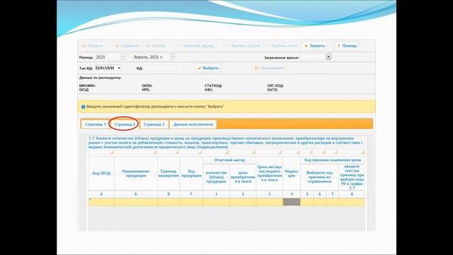
Task: Click the Удалить строку button
Action: (x=243, y=46)
